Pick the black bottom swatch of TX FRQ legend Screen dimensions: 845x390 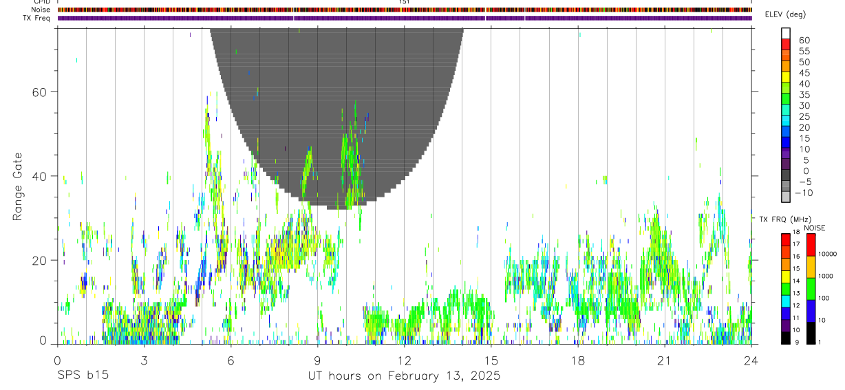(786, 338)
